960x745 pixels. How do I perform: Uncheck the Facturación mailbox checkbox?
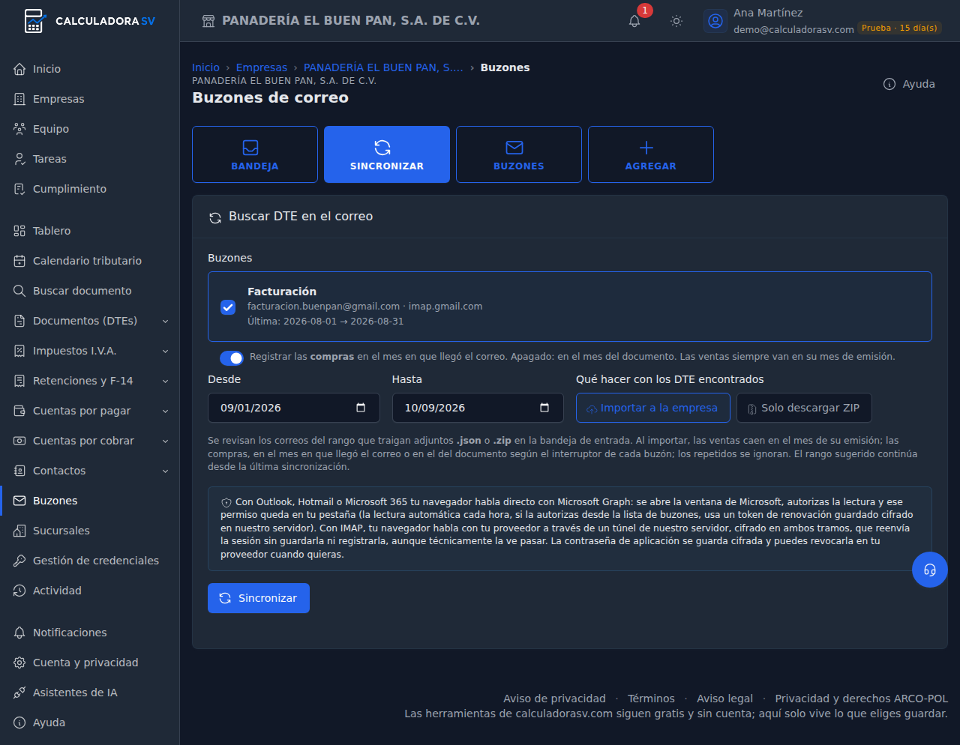click(228, 307)
